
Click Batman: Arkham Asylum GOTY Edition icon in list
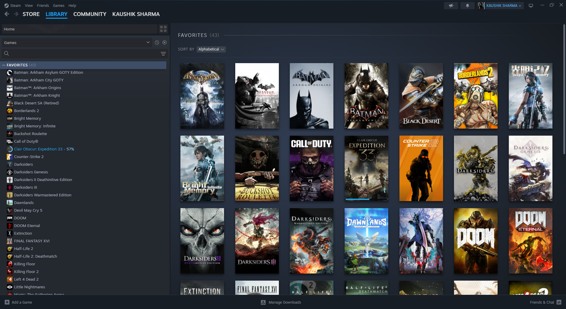click(x=10, y=72)
